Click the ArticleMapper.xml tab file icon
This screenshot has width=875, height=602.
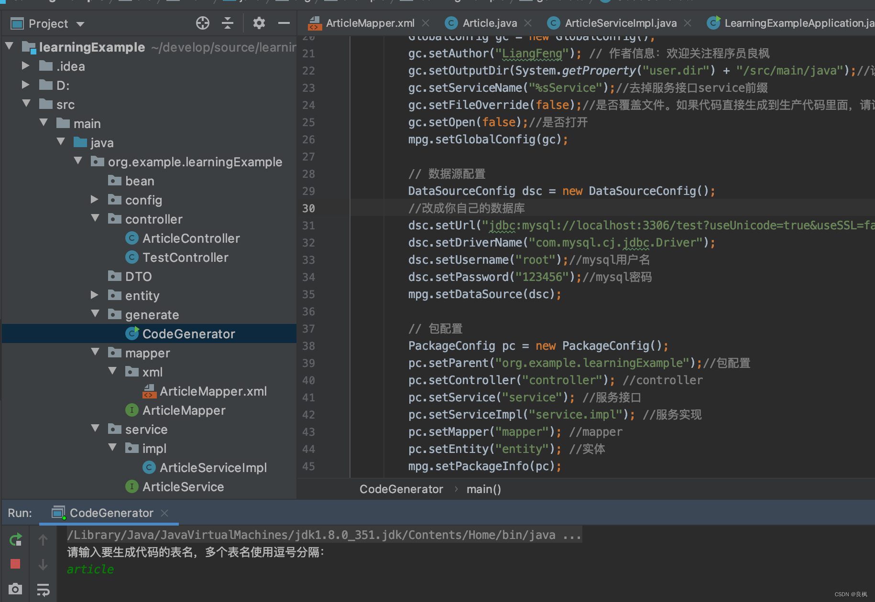[x=315, y=23]
